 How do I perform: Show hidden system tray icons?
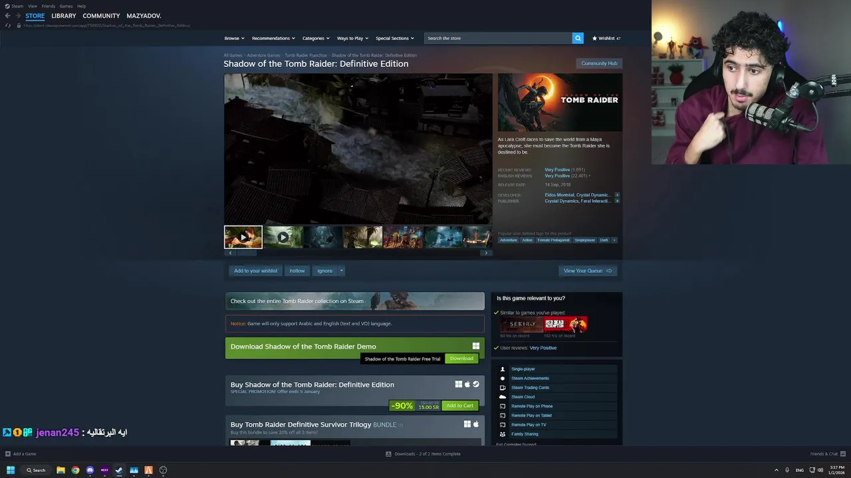point(777,470)
